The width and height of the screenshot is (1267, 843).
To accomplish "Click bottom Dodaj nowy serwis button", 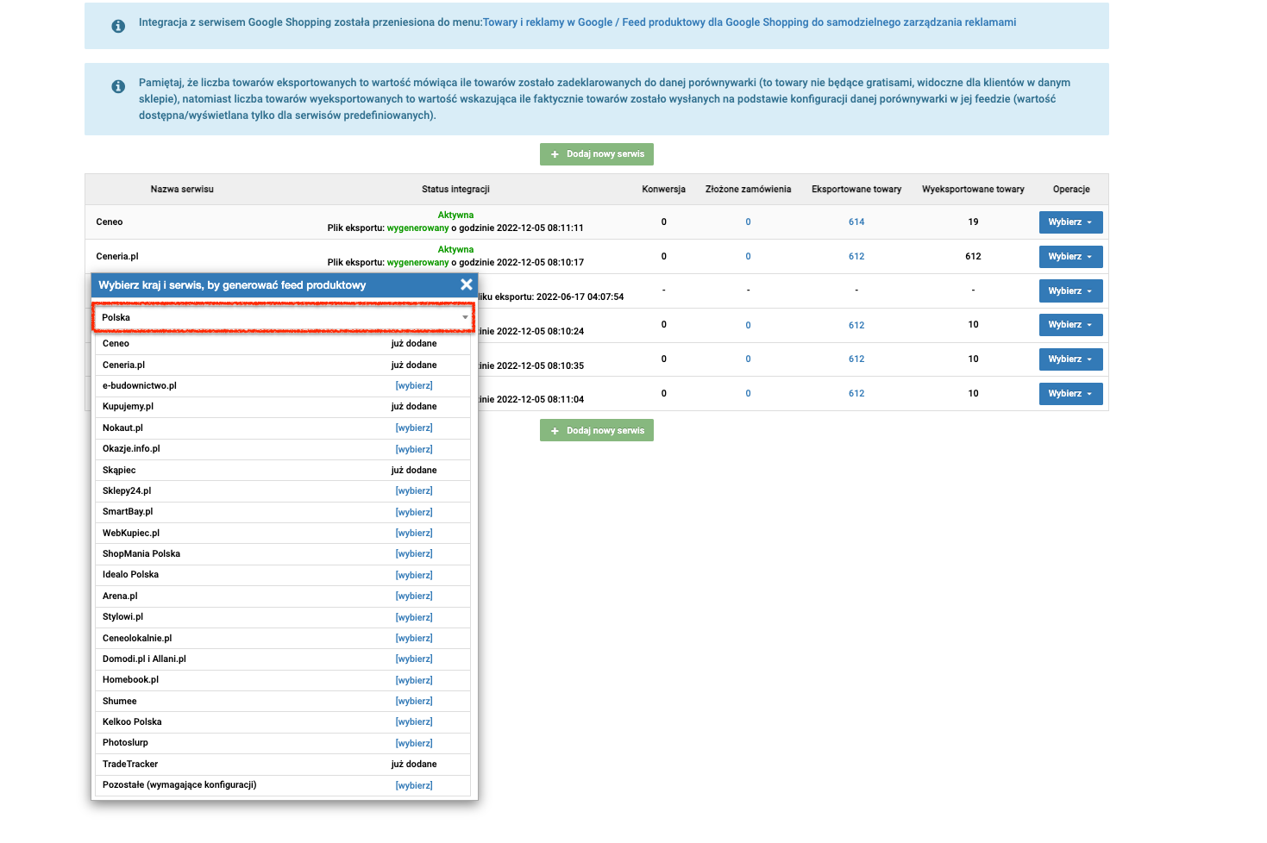I will (597, 430).
